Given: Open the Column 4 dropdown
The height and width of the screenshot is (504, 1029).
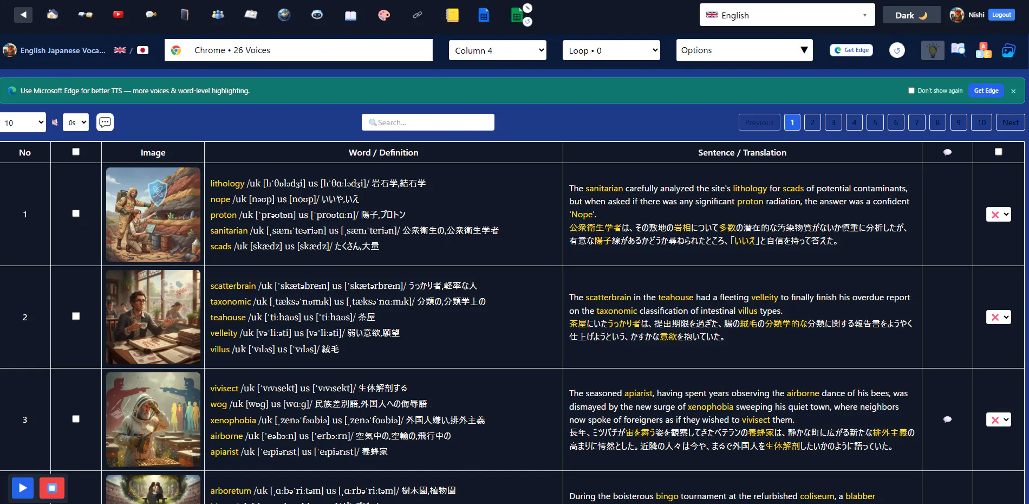Looking at the screenshot, I should point(497,50).
